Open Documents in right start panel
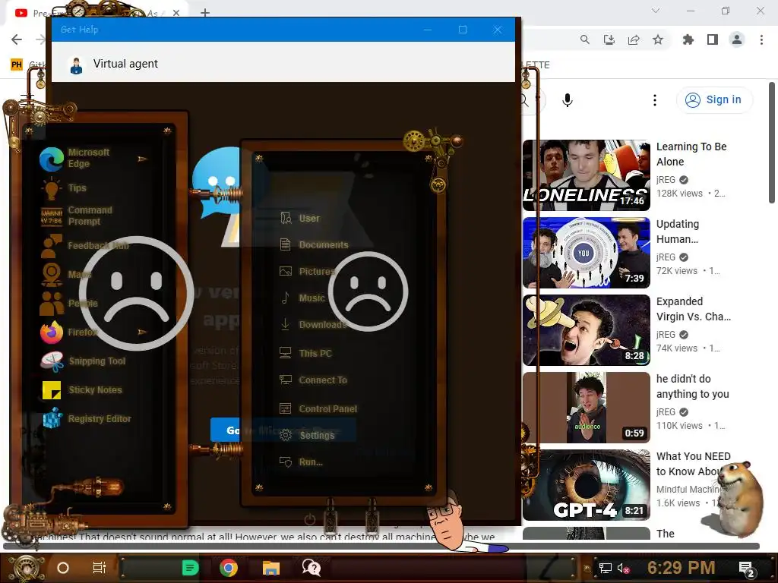The height and width of the screenshot is (583, 778). [x=314, y=244]
